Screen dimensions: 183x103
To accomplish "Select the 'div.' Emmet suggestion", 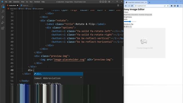I will [x=58, y=74].
